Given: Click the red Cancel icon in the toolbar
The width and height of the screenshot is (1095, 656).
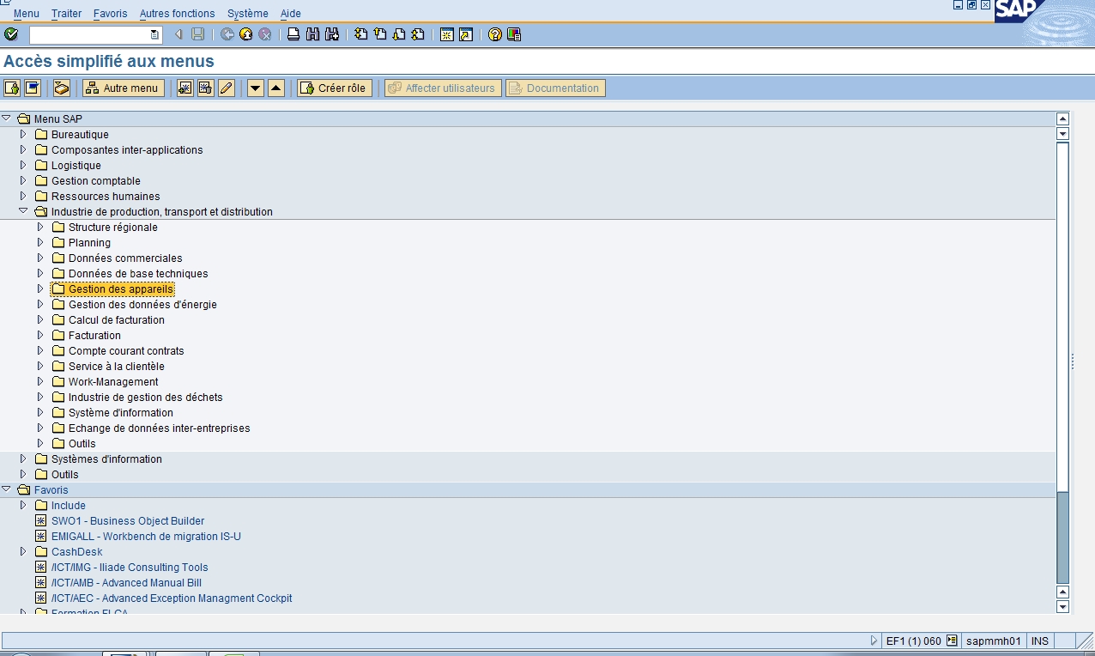Looking at the screenshot, I should click(x=265, y=34).
